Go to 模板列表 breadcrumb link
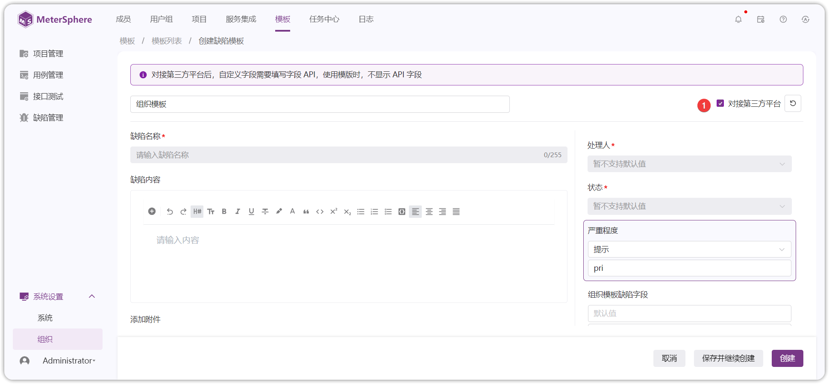The image size is (829, 384). click(167, 41)
